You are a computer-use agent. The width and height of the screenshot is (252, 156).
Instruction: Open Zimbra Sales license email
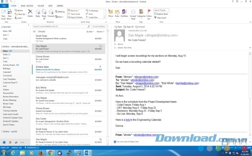point(69,69)
